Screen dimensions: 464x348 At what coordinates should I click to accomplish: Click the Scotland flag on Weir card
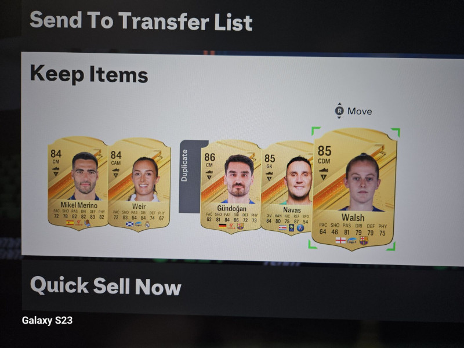coord(129,224)
